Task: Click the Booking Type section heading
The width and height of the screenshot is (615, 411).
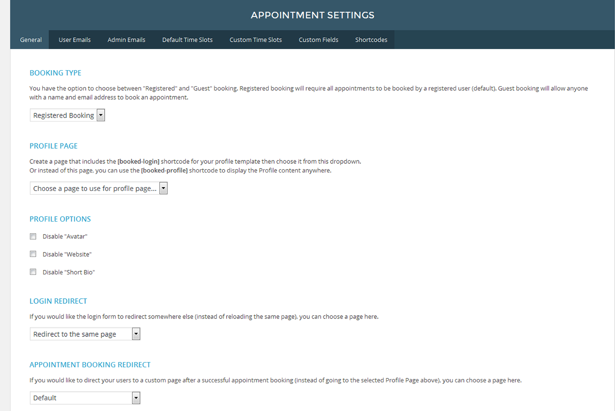Action: click(x=55, y=73)
